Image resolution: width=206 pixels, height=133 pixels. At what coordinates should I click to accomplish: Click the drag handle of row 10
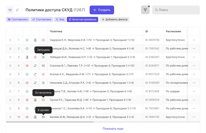pos(10,117)
